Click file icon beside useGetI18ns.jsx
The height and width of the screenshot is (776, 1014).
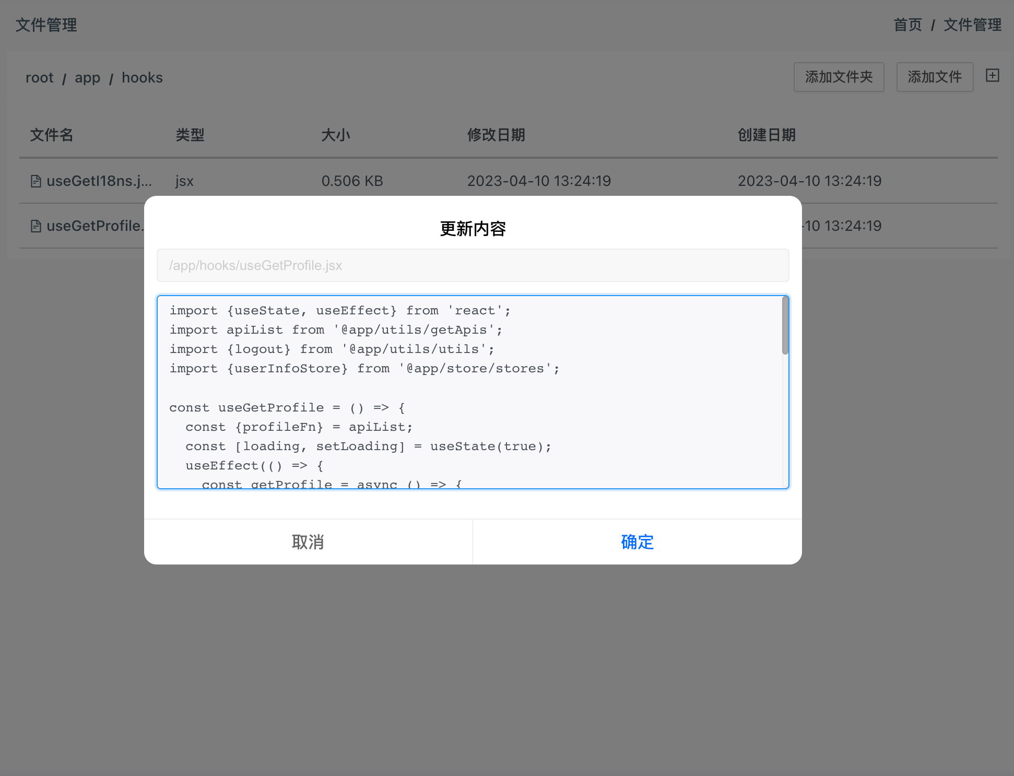[x=36, y=181]
